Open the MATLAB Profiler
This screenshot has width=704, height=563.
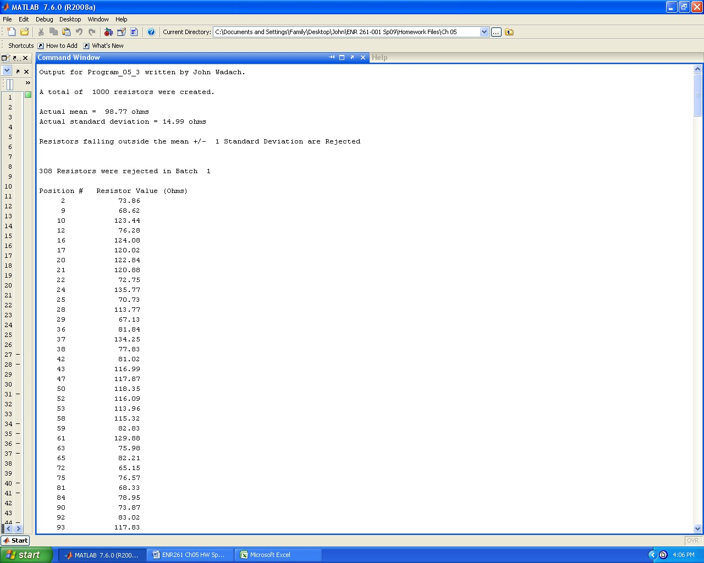134,31
